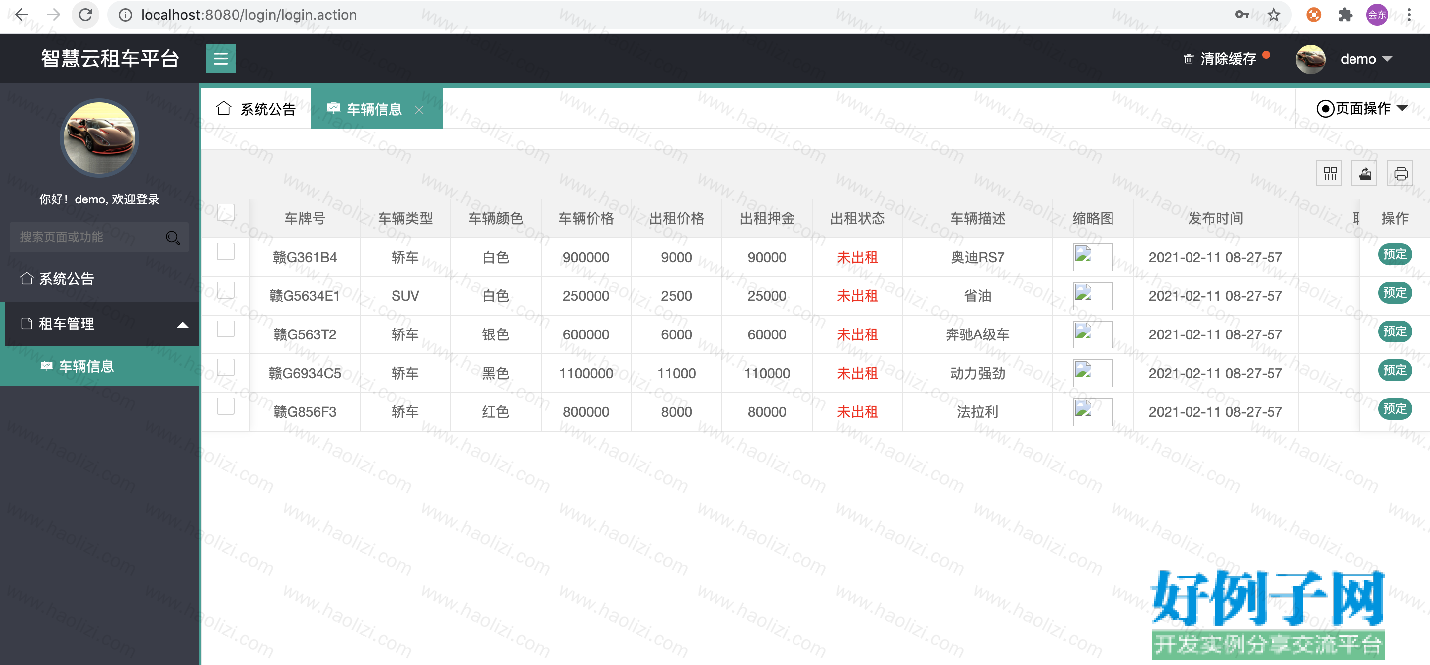The height and width of the screenshot is (665, 1430).
Task: Click the column filter grid icon
Action: (1329, 174)
